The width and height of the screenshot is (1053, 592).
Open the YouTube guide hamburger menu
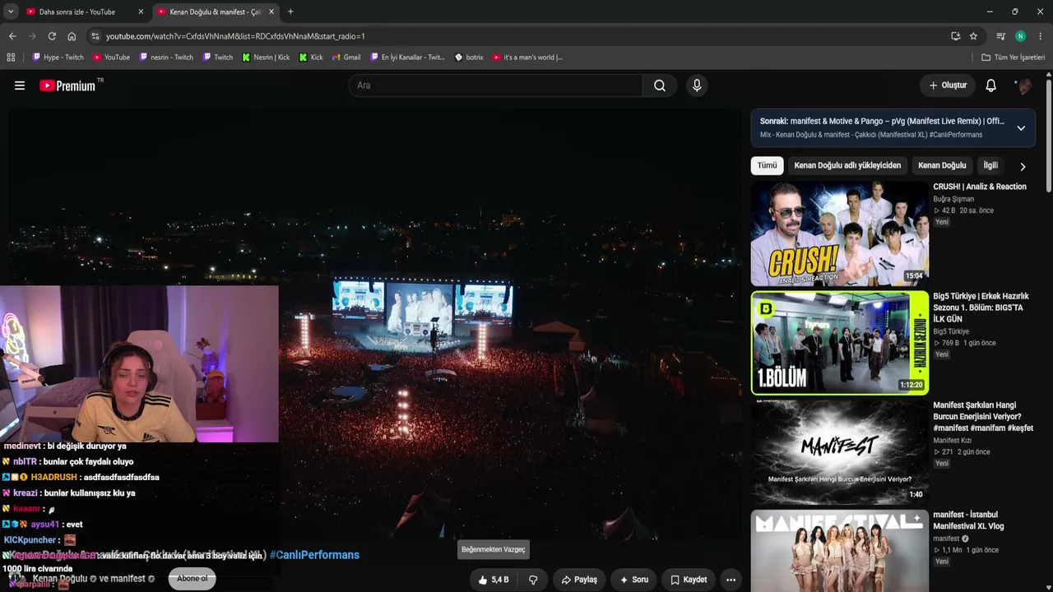[20, 86]
